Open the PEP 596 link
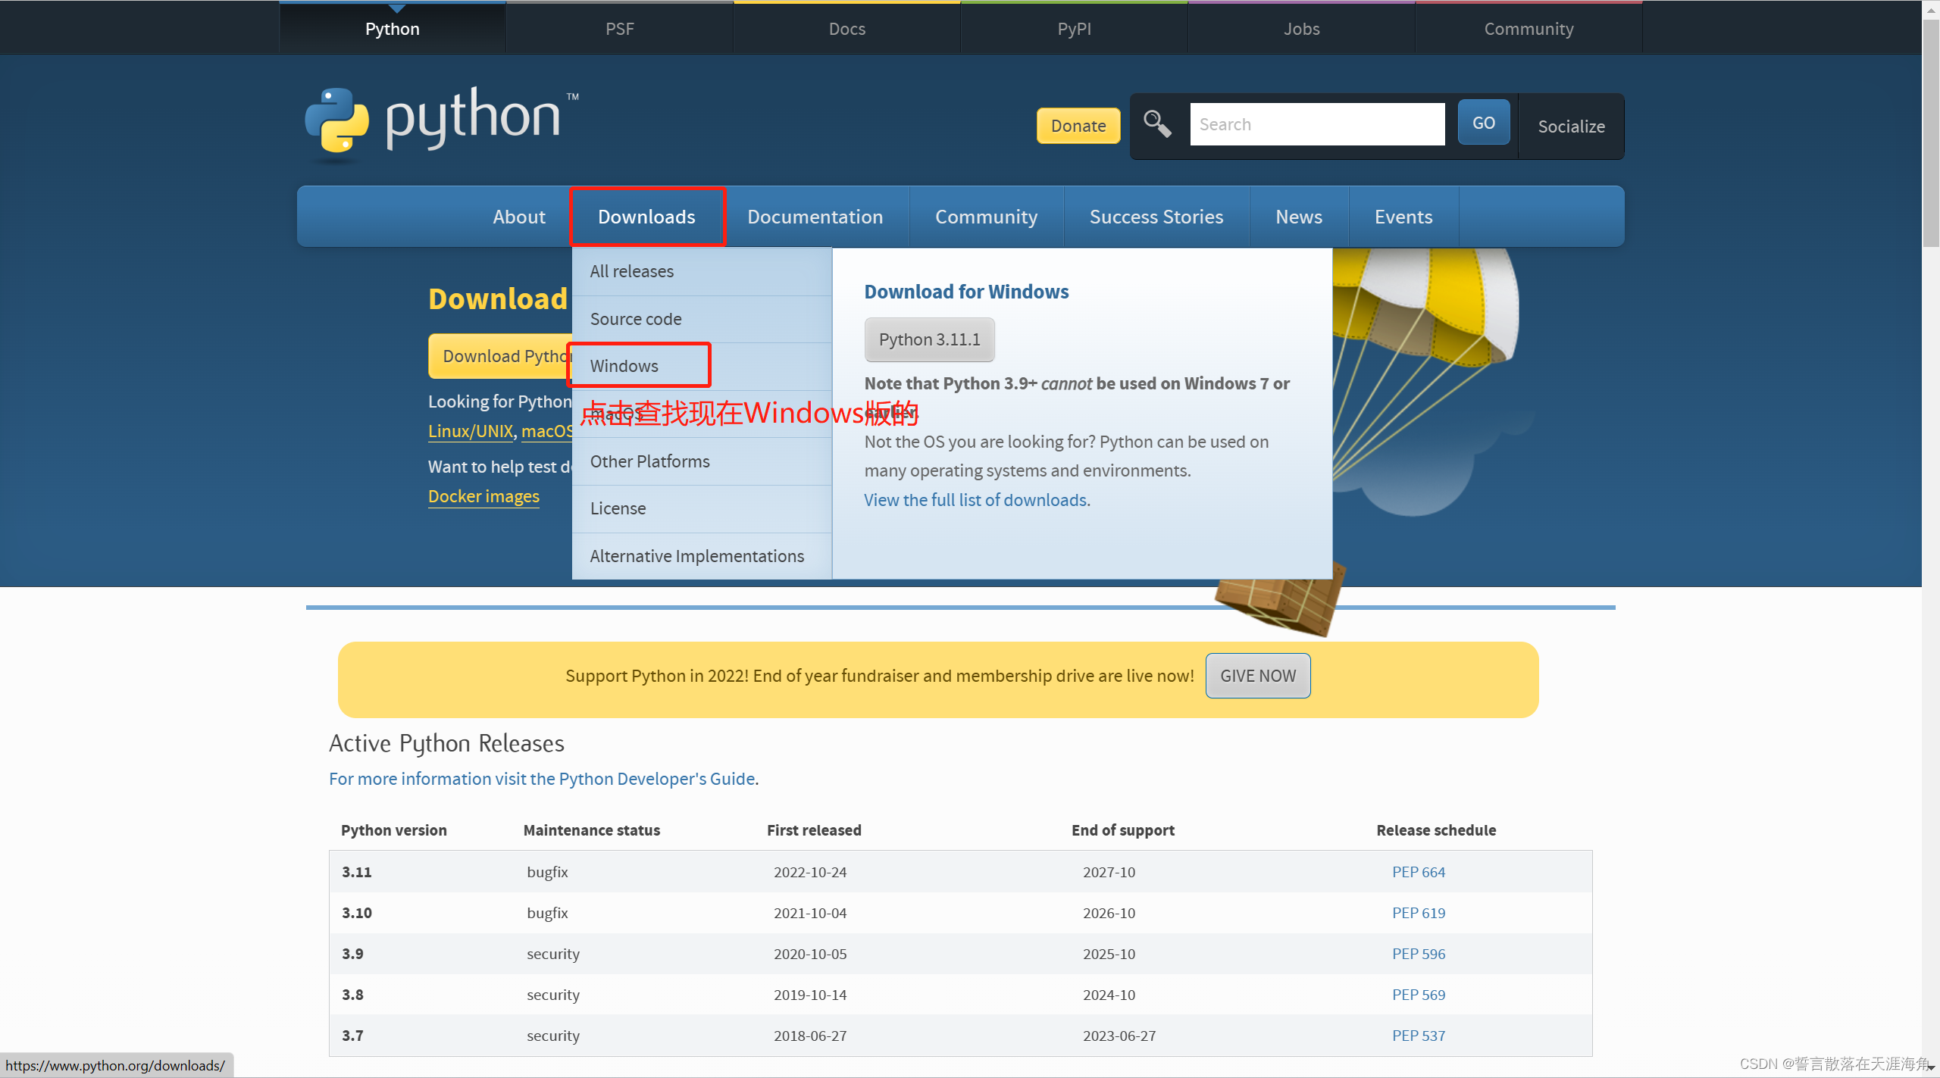 1418,954
